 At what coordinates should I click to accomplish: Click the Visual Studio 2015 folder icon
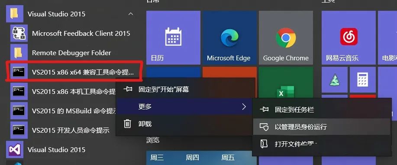[x=15, y=14]
